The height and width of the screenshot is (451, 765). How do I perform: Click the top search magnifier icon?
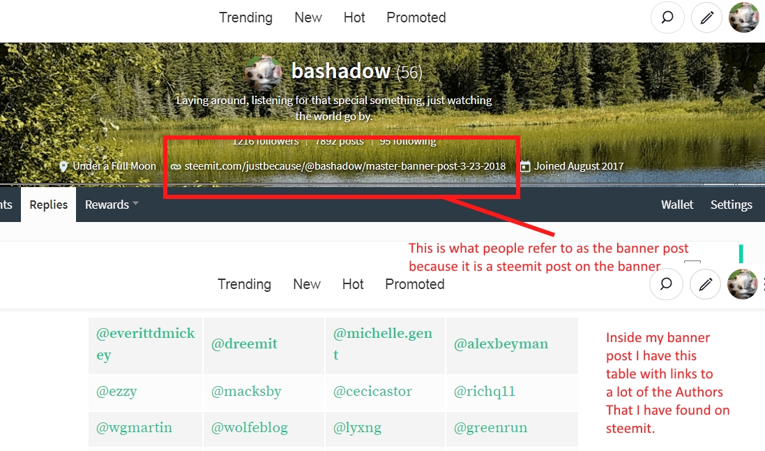667,17
